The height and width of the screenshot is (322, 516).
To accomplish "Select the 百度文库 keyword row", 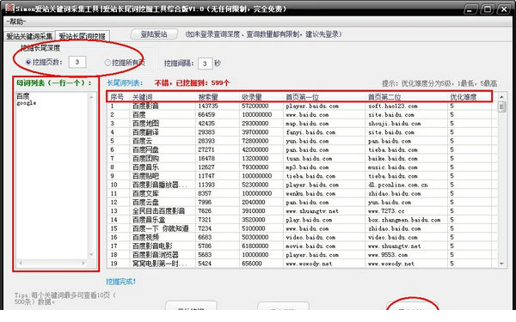I will [x=145, y=193].
